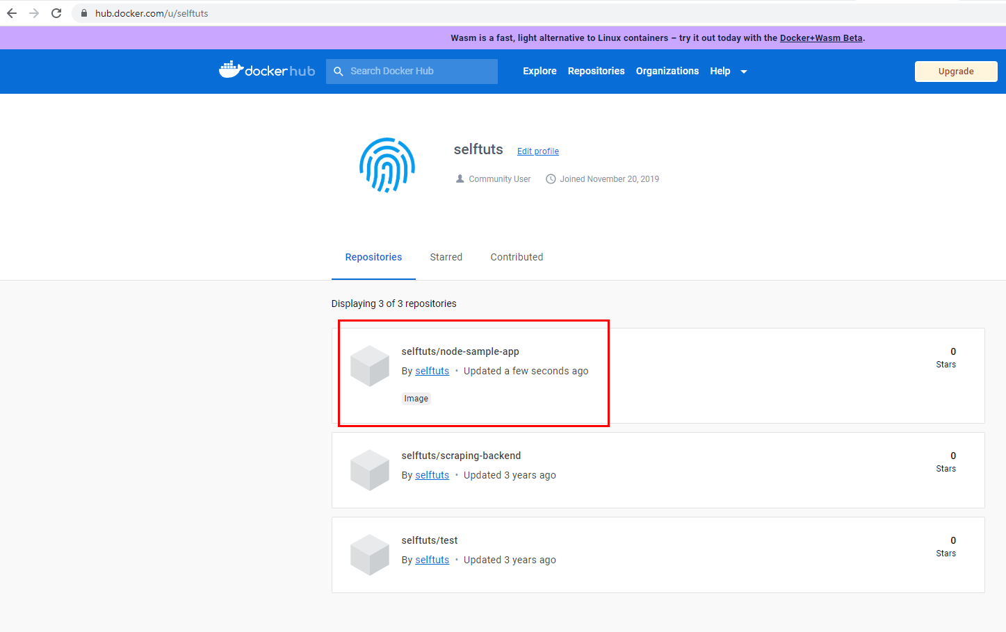Click the Upgrade button
1006x632 pixels.
pyautogui.click(x=956, y=72)
